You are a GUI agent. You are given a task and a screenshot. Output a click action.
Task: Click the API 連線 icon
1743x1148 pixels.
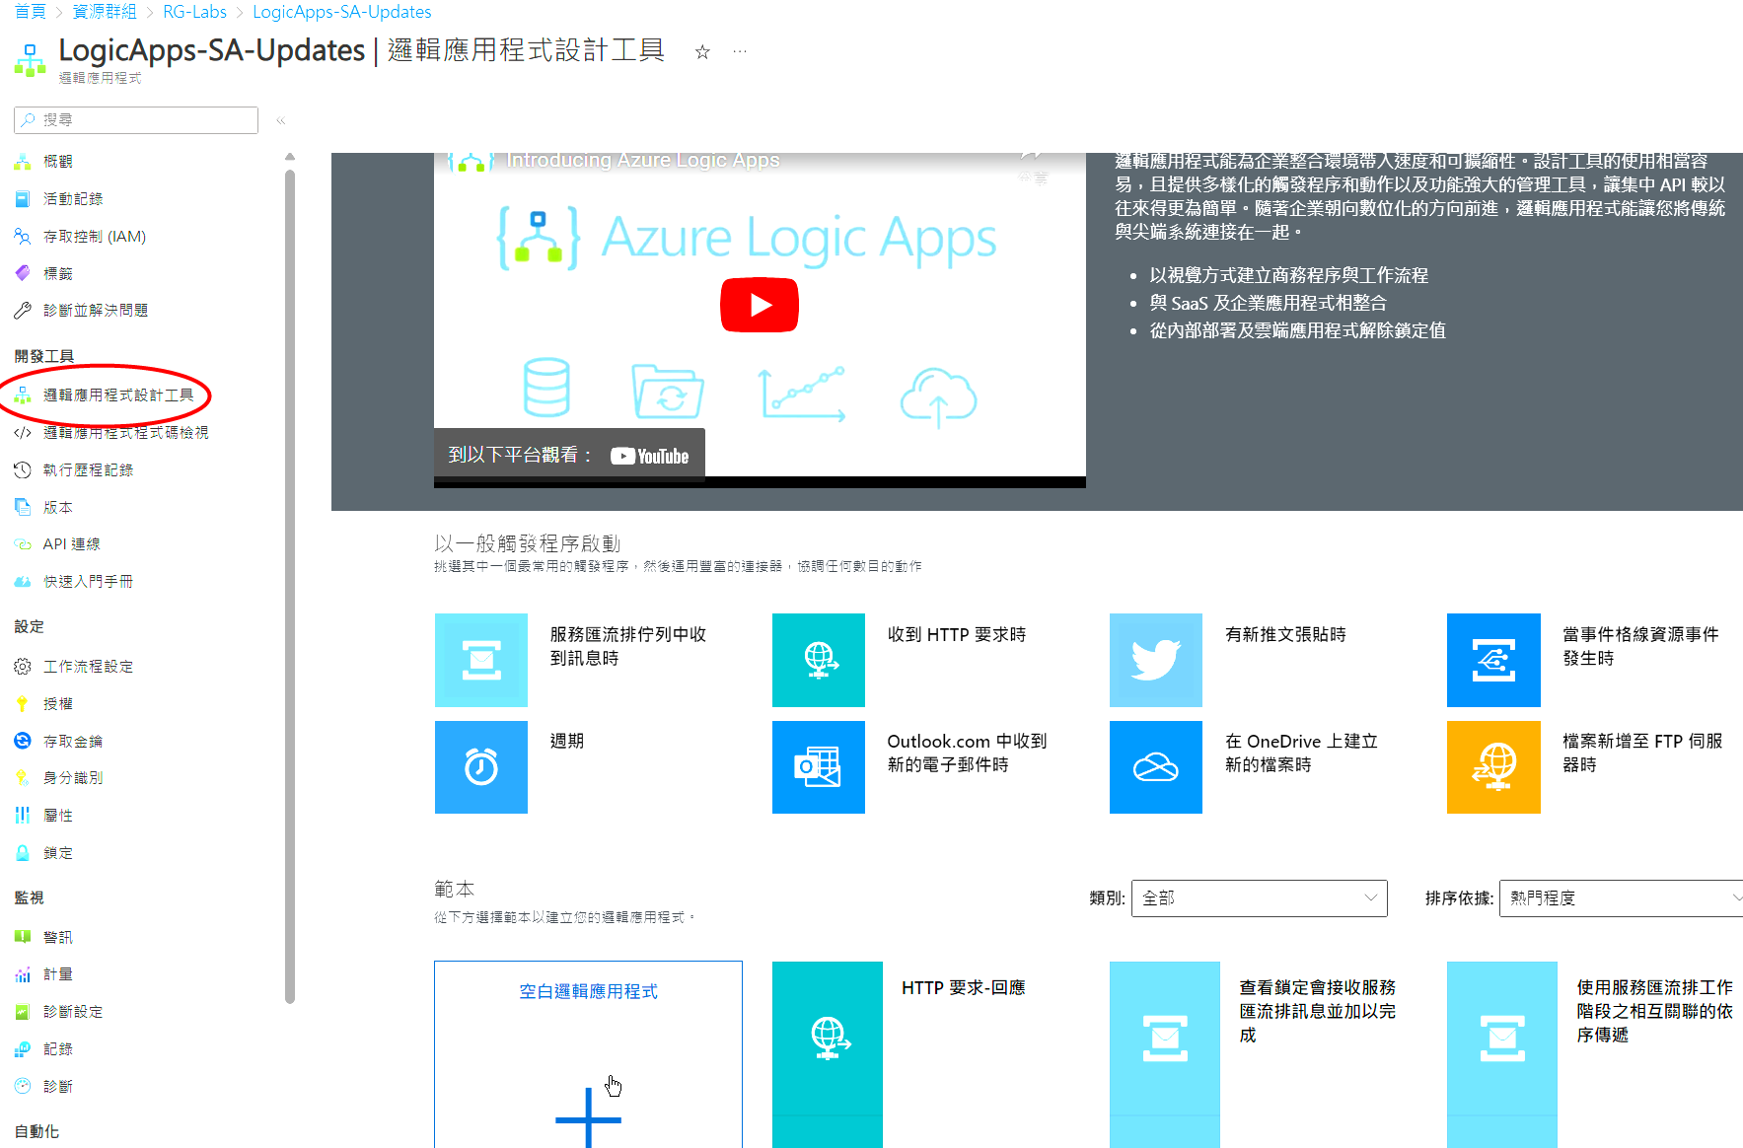pyautogui.click(x=23, y=543)
